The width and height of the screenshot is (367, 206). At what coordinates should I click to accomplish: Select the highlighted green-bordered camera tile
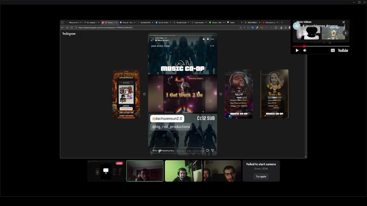coord(145,171)
